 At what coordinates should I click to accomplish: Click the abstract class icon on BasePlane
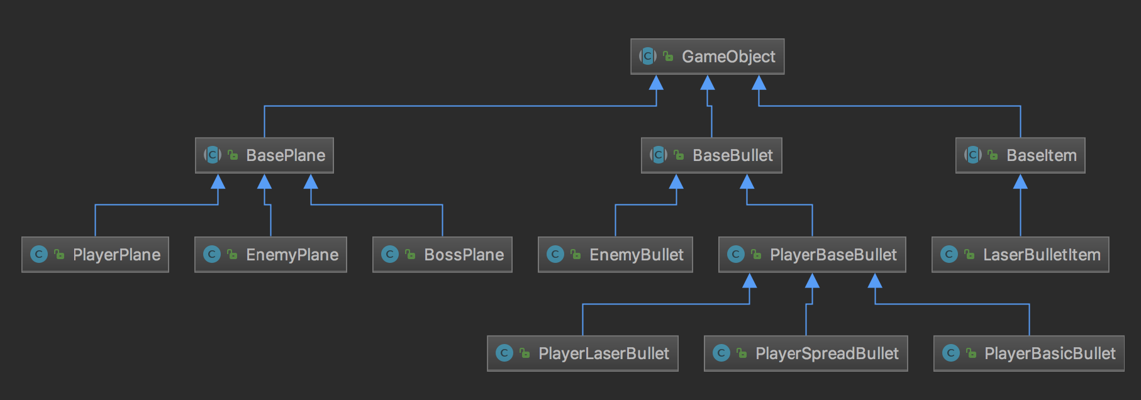[212, 155]
